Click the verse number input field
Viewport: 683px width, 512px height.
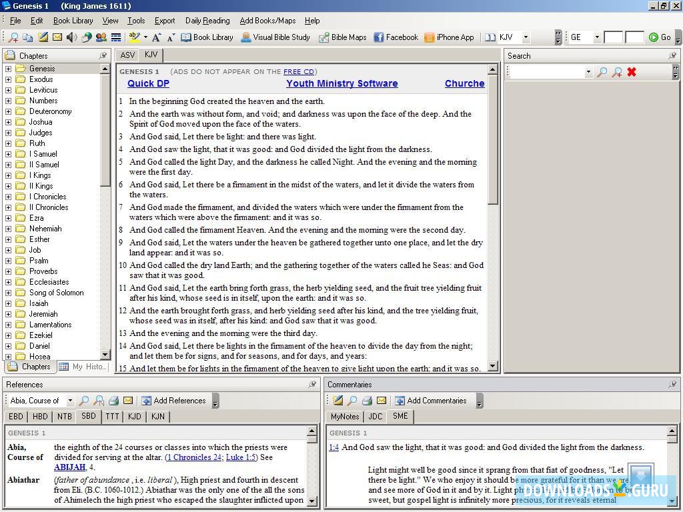click(x=635, y=37)
